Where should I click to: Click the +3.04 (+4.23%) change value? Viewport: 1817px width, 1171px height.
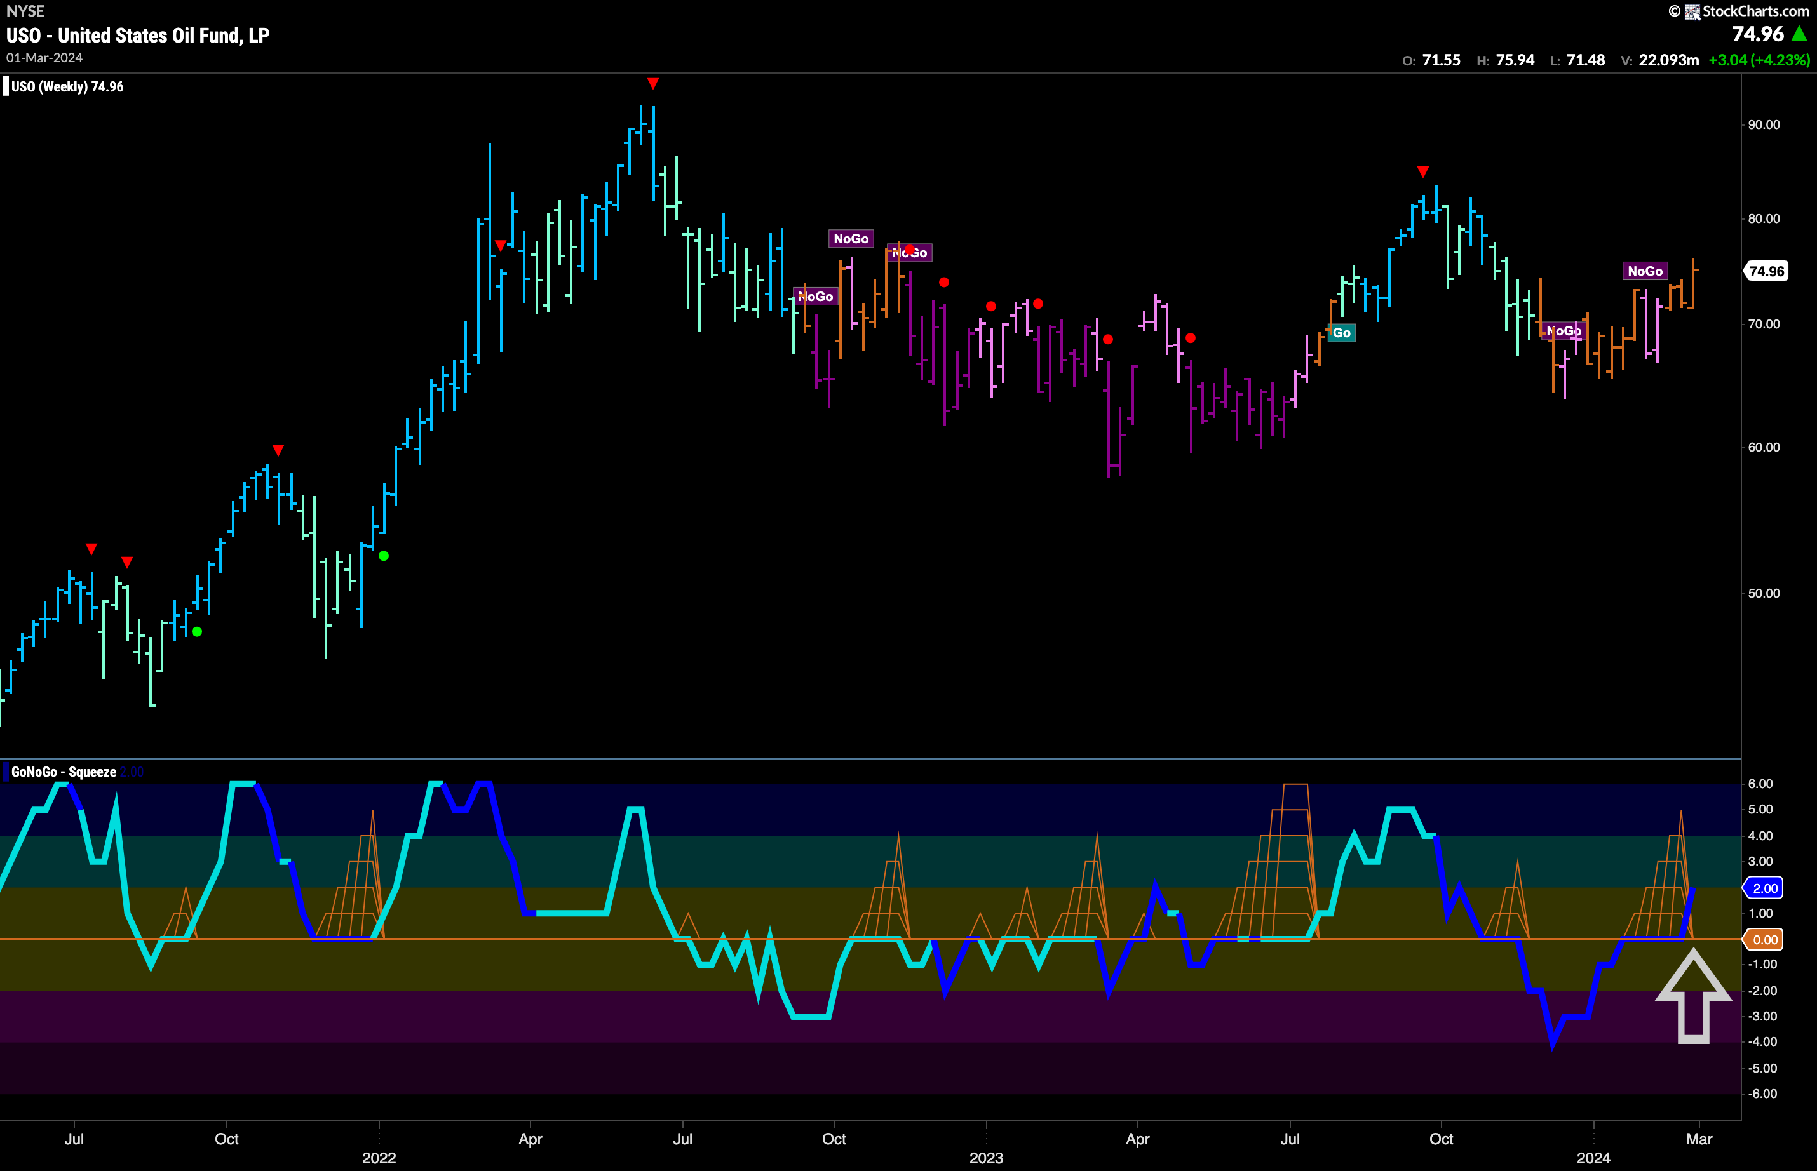pos(1759,60)
